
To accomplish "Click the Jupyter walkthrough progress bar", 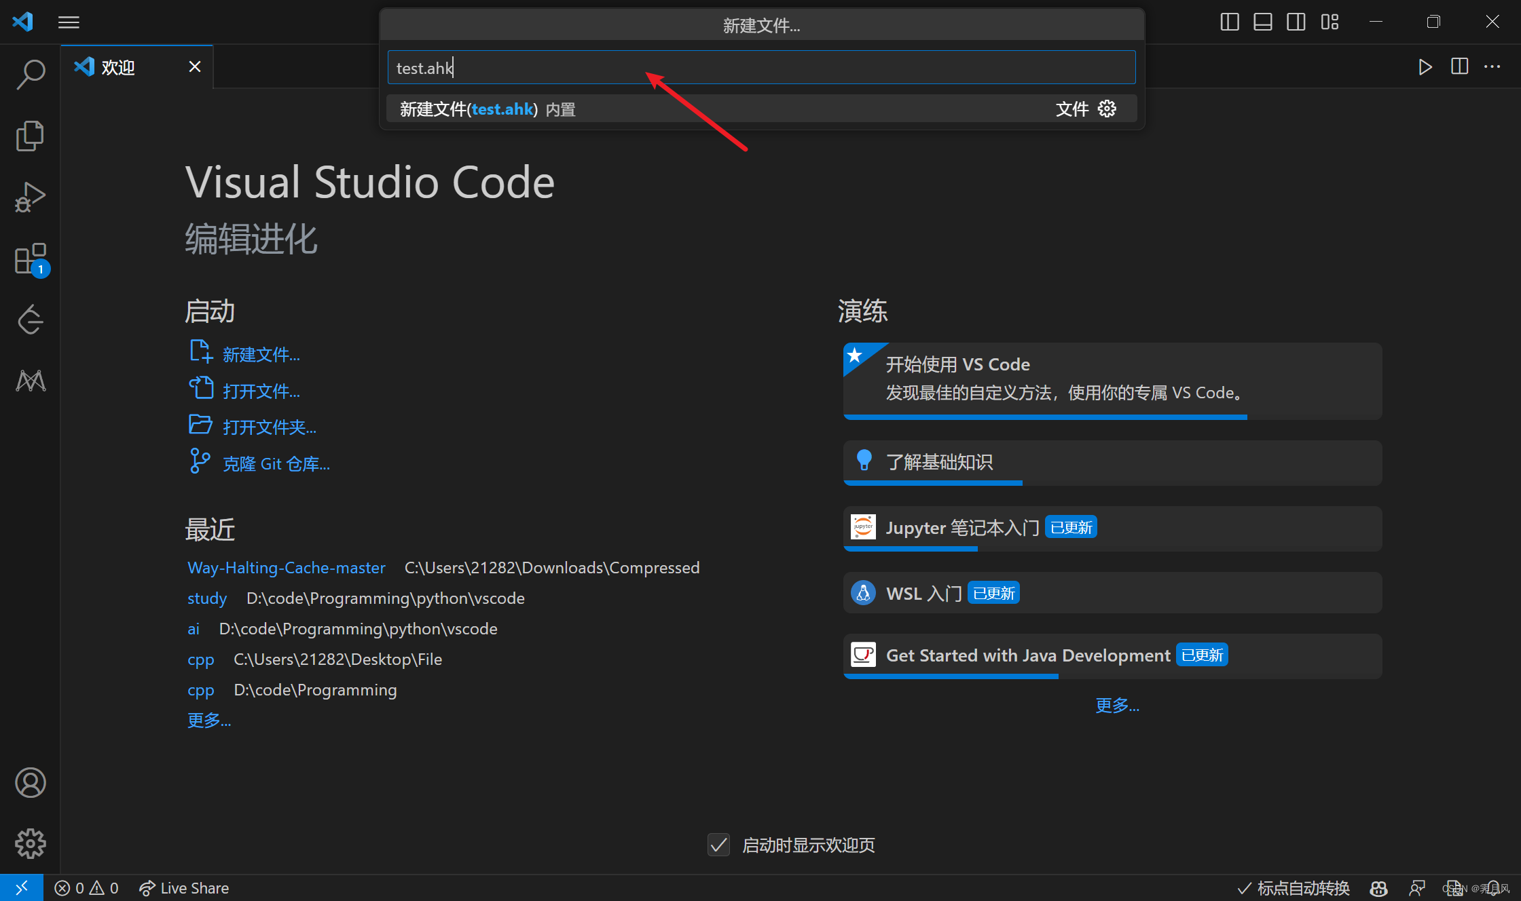I will coord(910,549).
